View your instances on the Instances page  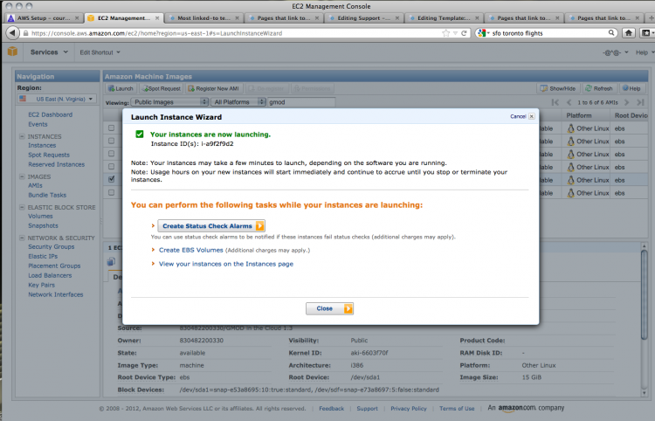tap(226, 264)
